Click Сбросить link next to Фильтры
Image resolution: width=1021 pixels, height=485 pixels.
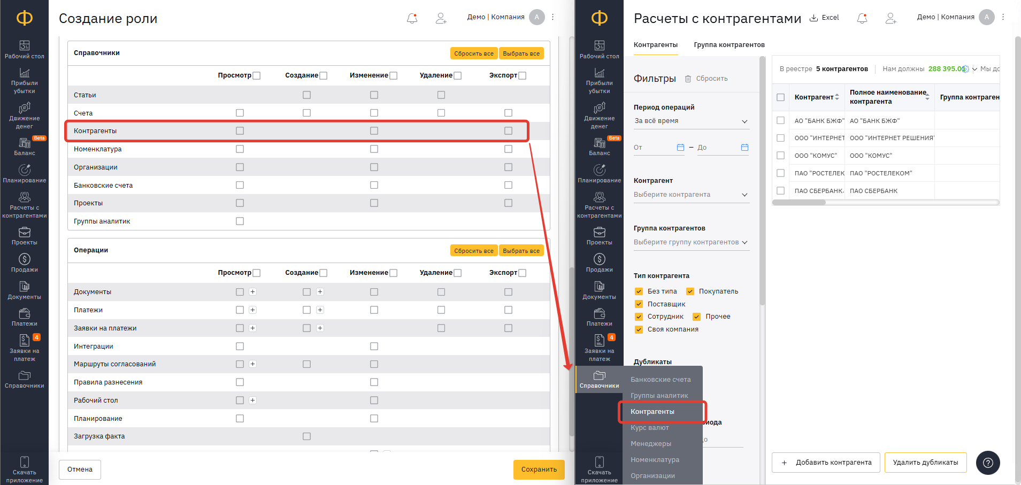click(707, 79)
